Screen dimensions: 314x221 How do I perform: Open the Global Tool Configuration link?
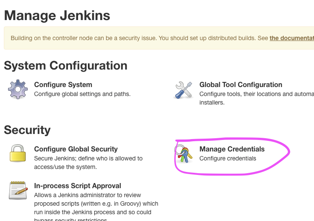(x=241, y=84)
